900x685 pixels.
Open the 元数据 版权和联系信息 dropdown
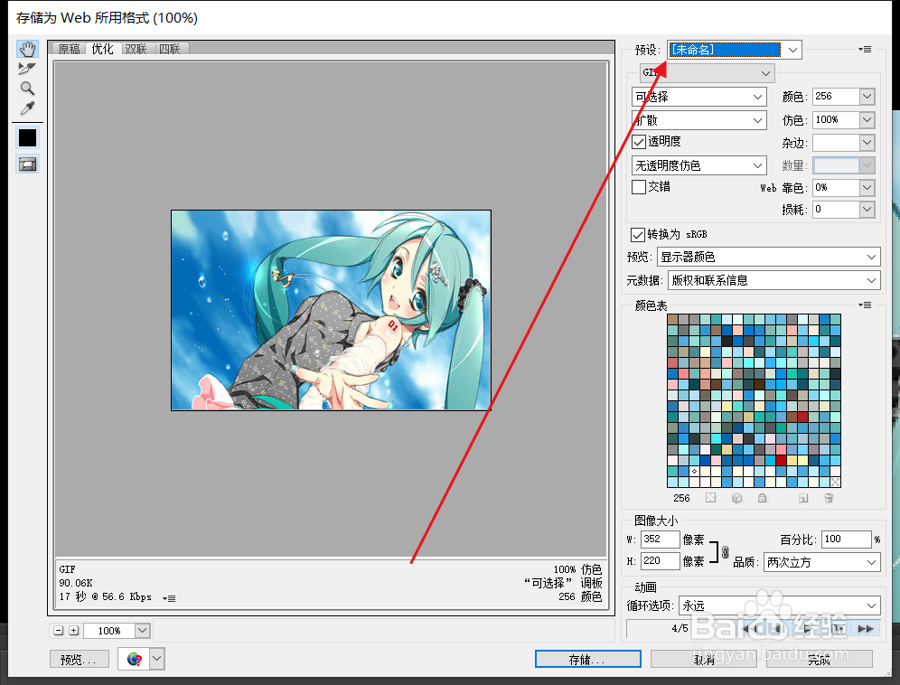pyautogui.click(x=774, y=280)
